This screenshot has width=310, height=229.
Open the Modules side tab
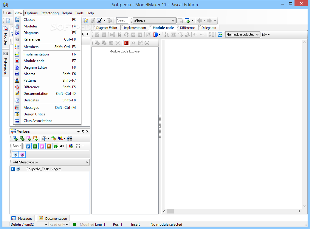(x=6, y=36)
